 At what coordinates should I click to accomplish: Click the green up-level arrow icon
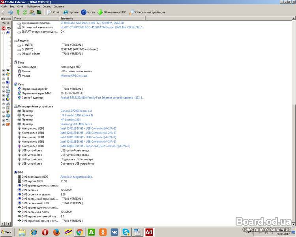(x=18, y=12)
